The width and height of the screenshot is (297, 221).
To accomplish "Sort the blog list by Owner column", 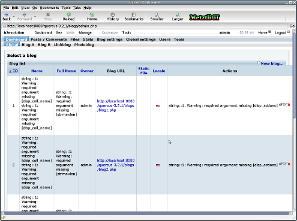I will [87, 71].
